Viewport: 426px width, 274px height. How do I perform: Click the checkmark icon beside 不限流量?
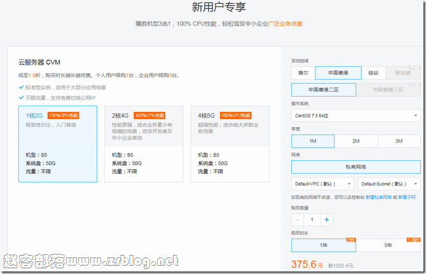tap(21, 97)
